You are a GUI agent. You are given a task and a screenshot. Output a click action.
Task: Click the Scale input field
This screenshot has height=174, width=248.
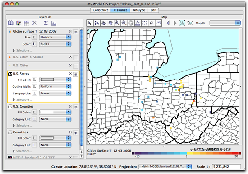226,167
